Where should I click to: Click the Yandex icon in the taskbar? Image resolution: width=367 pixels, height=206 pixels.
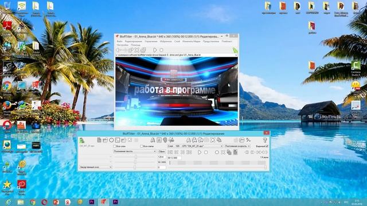click(68, 202)
